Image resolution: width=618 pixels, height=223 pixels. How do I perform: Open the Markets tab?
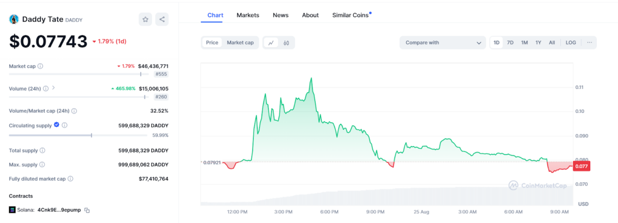point(248,15)
